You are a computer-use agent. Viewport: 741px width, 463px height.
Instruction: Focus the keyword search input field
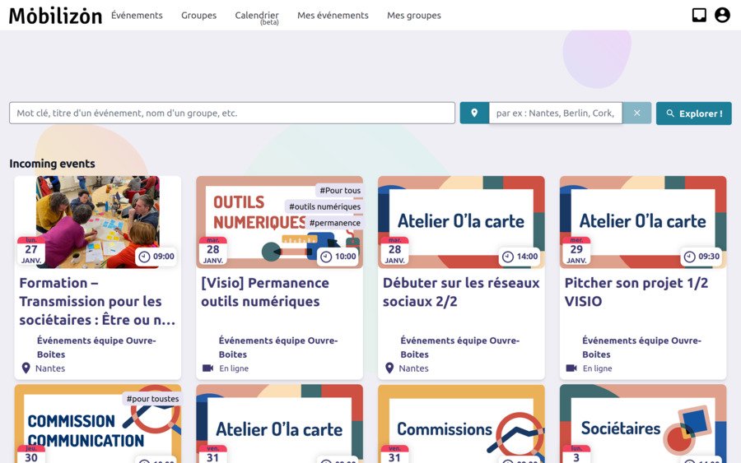coord(231,113)
